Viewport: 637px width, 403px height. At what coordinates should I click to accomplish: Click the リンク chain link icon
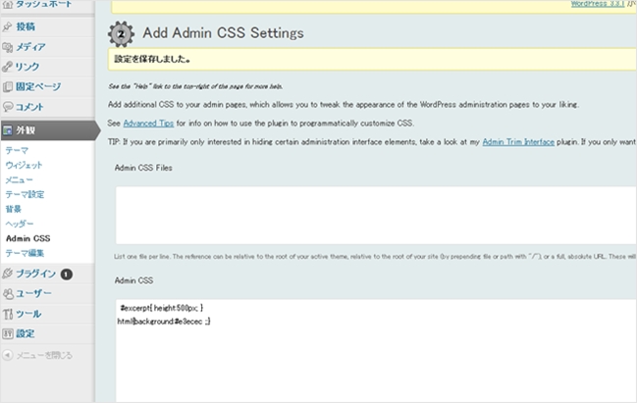tap(7, 67)
